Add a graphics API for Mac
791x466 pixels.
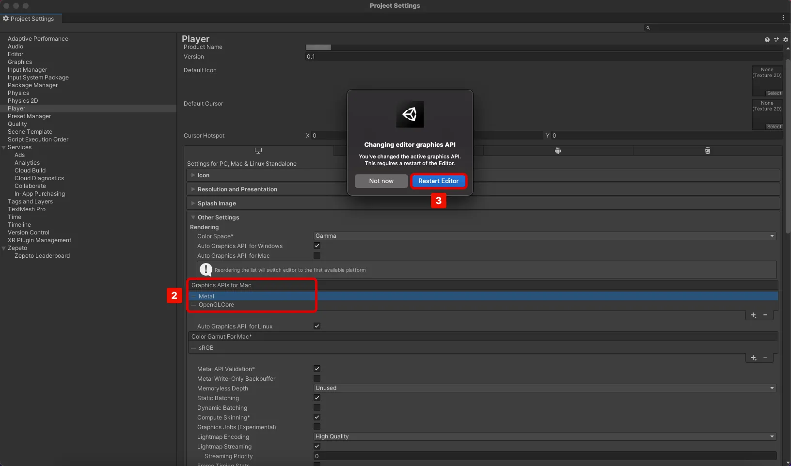pos(754,315)
